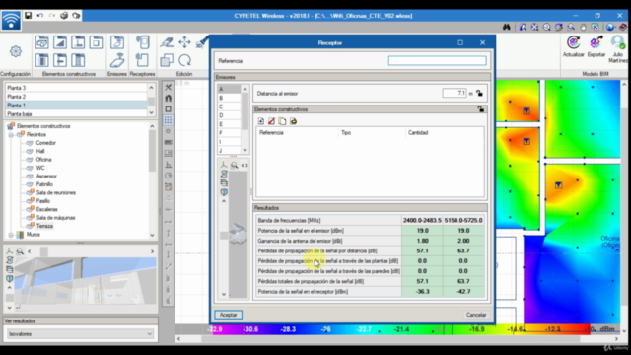Screen dimensions: 631x355
Task: Click the dBm color scale bar at -21.4
Action: coord(401,329)
